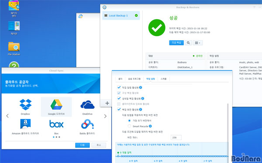The image size is (262, 163).
Task: Add a new backup task with the plus button
Action: click(x=107, y=103)
